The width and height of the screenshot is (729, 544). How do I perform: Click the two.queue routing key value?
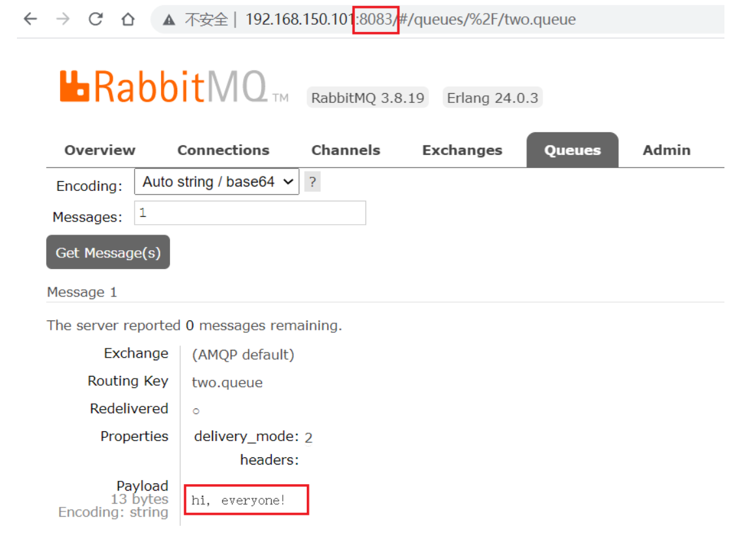point(227,382)
